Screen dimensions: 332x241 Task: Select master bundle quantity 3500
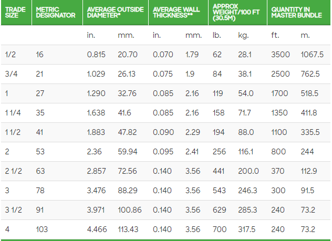(x=279, y=55)
